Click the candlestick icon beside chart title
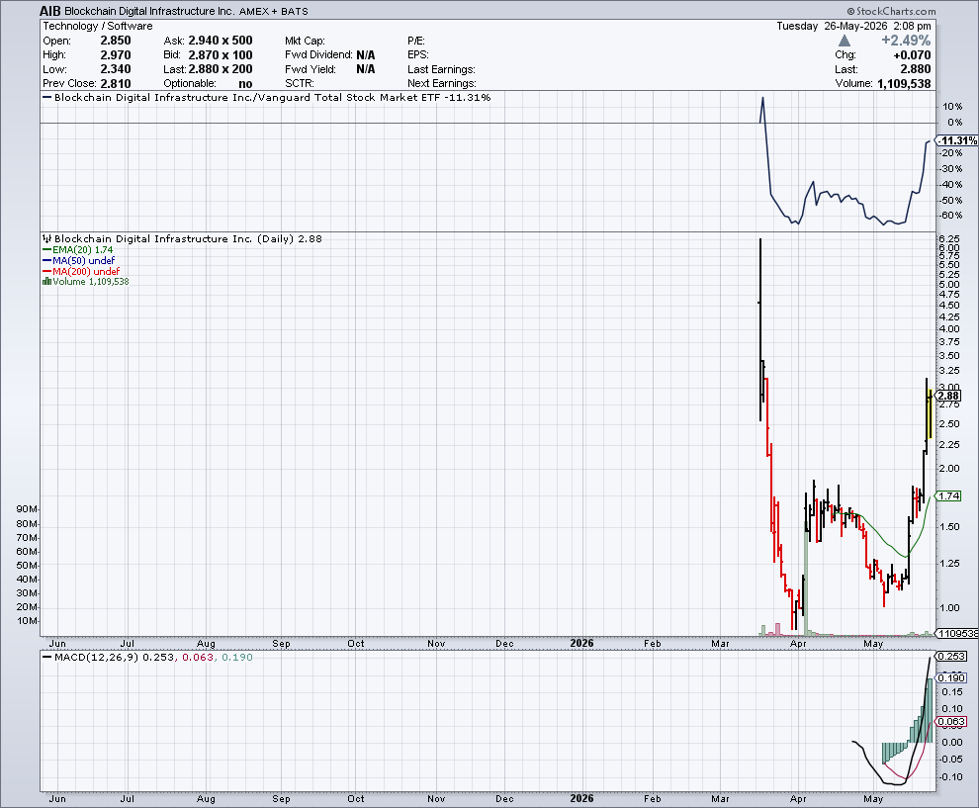Viewport: 979px width, 808px height. click(46, 238)
